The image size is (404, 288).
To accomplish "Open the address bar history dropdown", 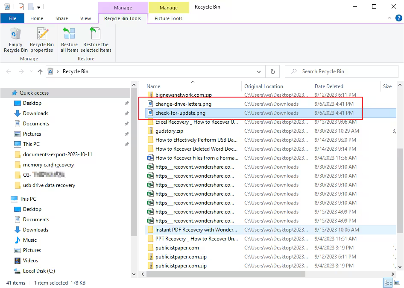I will pyautogui.click(x=259, y=72).
